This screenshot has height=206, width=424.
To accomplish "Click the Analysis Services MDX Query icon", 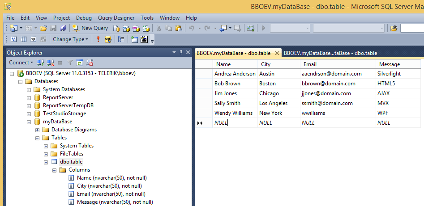I will point(126,28).
